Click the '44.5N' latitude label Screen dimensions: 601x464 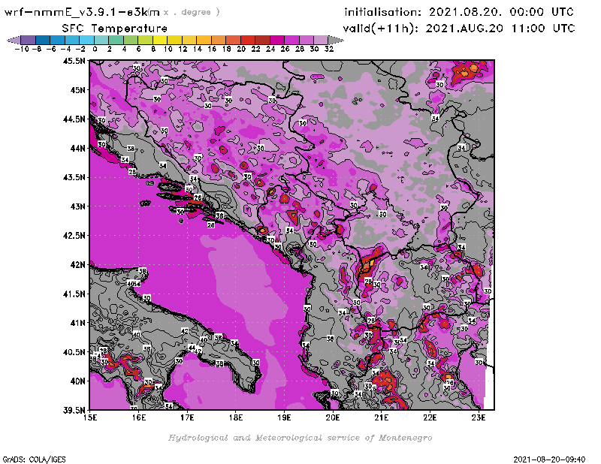pos(74,119)
